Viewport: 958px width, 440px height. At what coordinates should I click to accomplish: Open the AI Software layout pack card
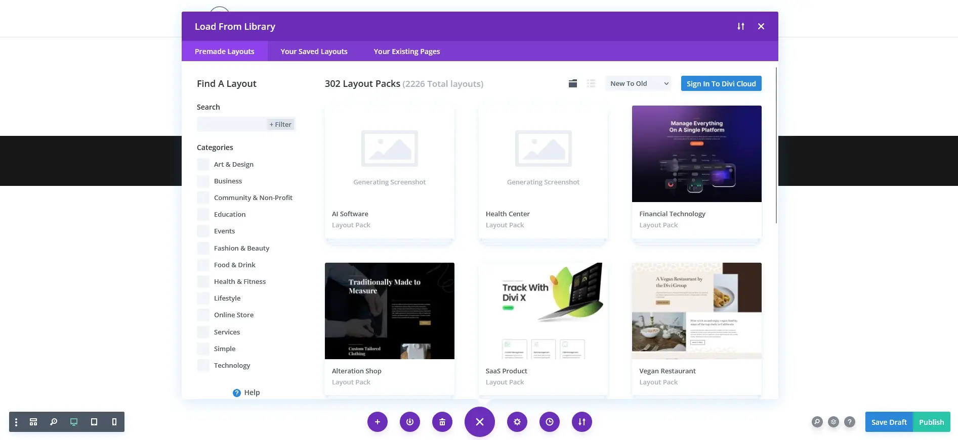[x=390, y=172]
